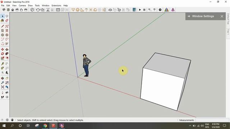The image size is (230, 129).
Task: Click the Play simulation button
Action: (x=140, y=10)
